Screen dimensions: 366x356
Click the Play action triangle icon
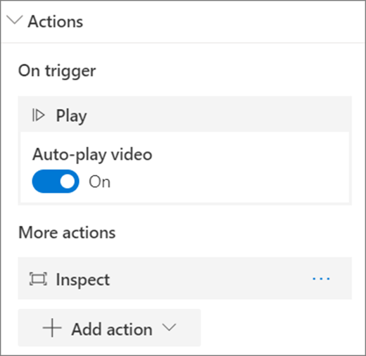pos(38,115)
